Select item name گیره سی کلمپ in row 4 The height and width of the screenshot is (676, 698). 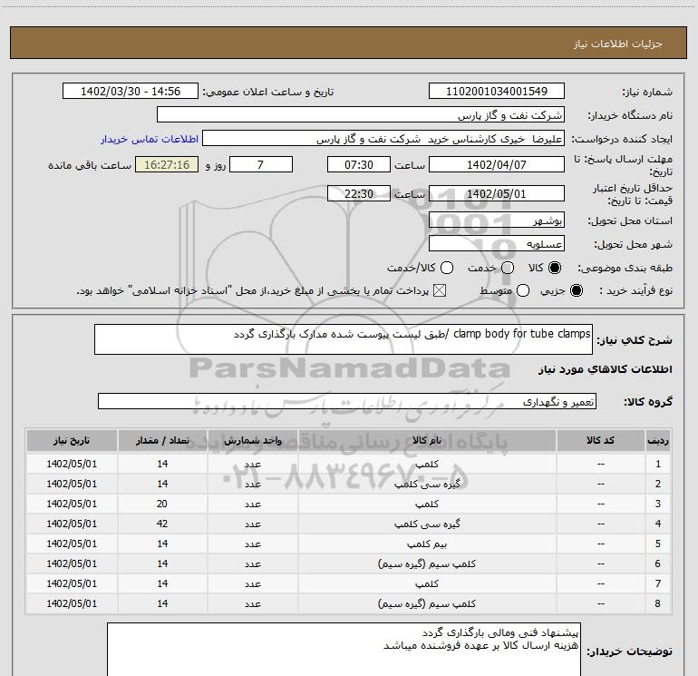pyautogui.click(x=427, y=524)
